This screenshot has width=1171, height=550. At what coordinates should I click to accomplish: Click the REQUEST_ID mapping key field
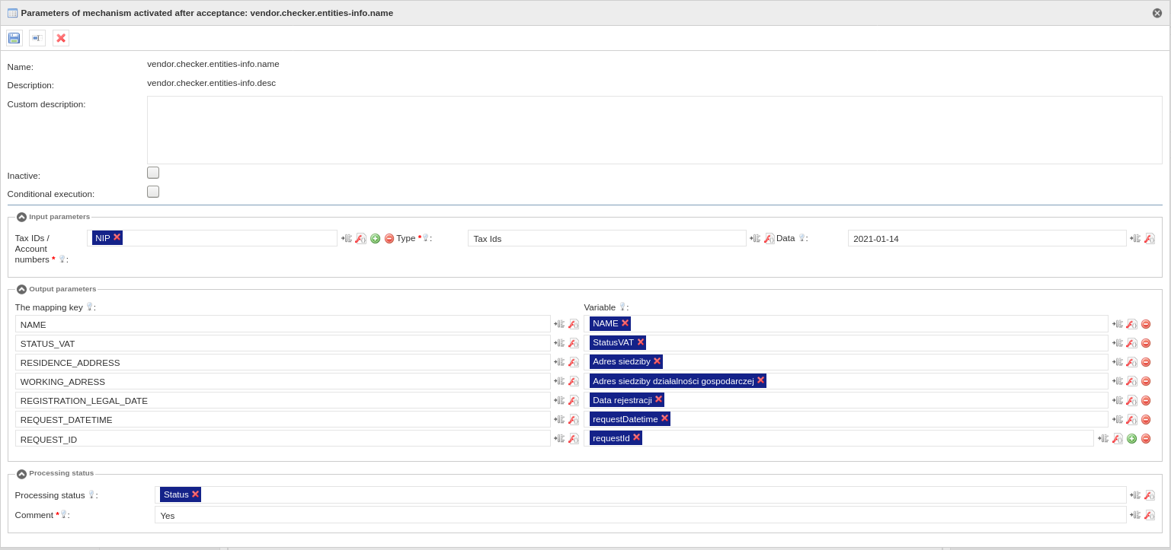283,438
